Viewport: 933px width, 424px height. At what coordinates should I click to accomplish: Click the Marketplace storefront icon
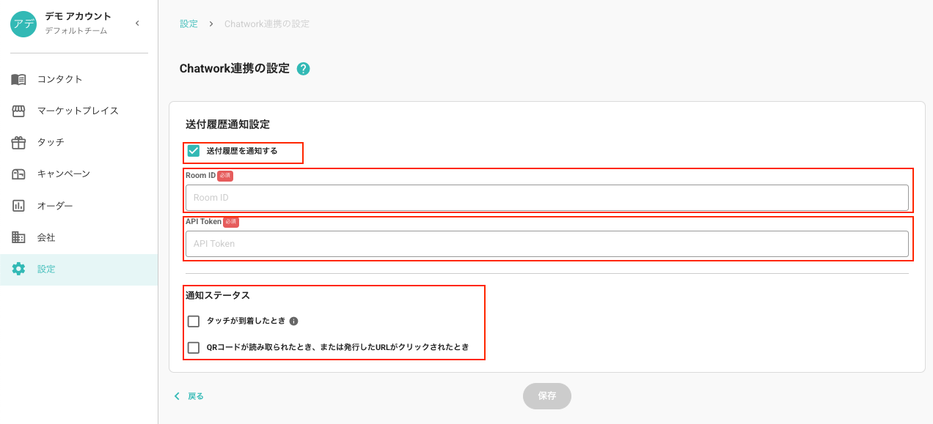tap(18, 111)
